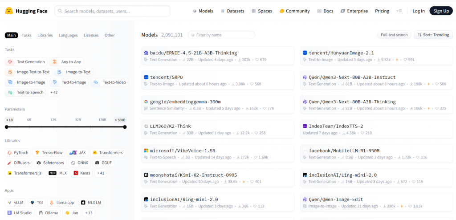Open Community in the top navigation
The image size is (456, 220).
[295, 11]
